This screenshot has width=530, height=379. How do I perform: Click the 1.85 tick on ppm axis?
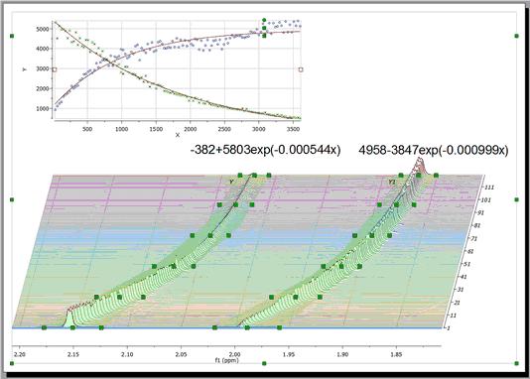396,354
